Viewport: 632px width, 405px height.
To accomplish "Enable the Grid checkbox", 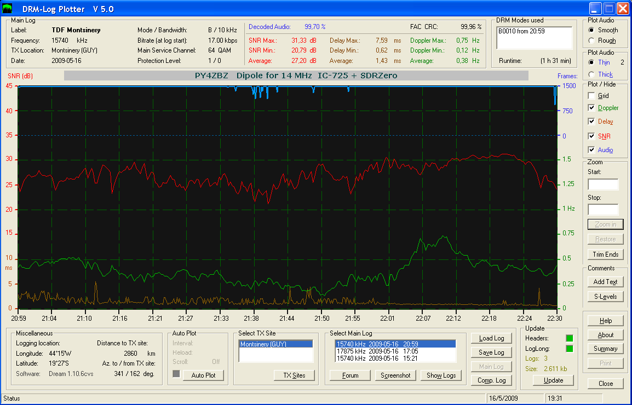I will click(591, 96).
